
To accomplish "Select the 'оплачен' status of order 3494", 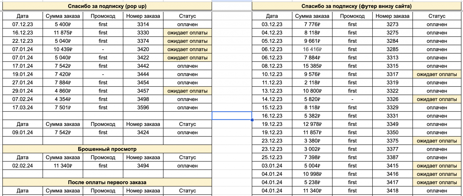I will coord(188,166).
